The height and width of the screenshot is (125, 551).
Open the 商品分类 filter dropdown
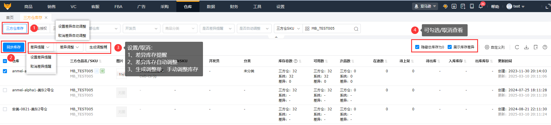tap(180, 29)
